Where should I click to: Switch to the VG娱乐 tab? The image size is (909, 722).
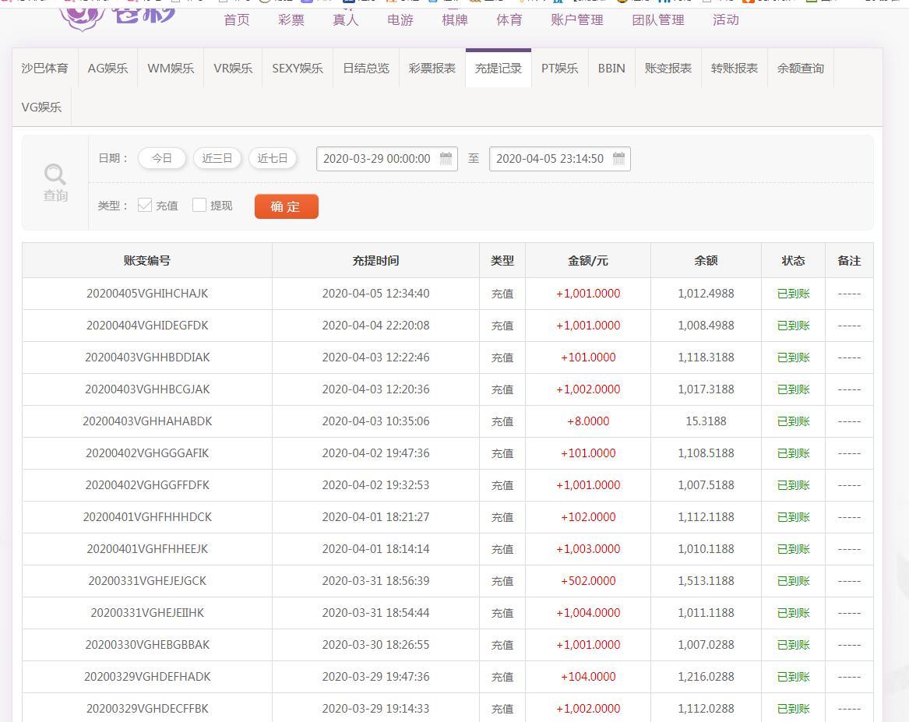click(x=41, y=107)
